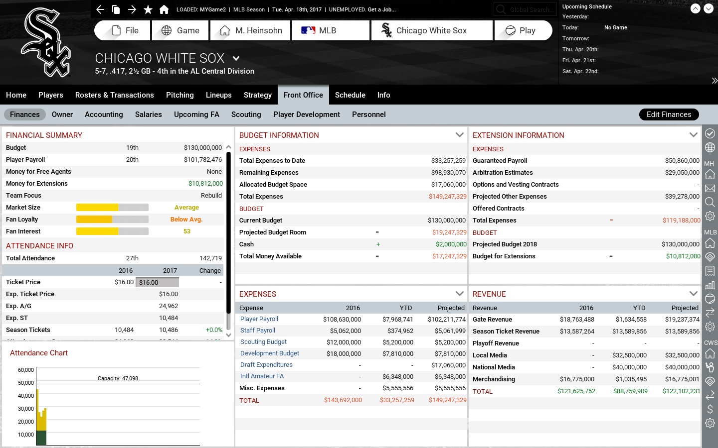718x448 pixels.
Task: Open the Rosters & Transactions menu
Action: [x=114, y=95]
